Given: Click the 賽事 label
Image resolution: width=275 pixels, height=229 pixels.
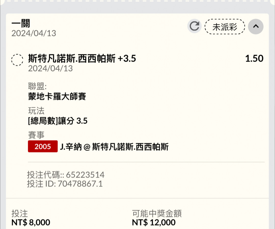Looking at the screenshot, I should click(x=36, y=135).
